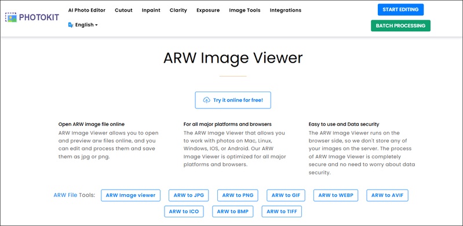
Task: Go to the Clarity menu item
Action: point(178,10)
